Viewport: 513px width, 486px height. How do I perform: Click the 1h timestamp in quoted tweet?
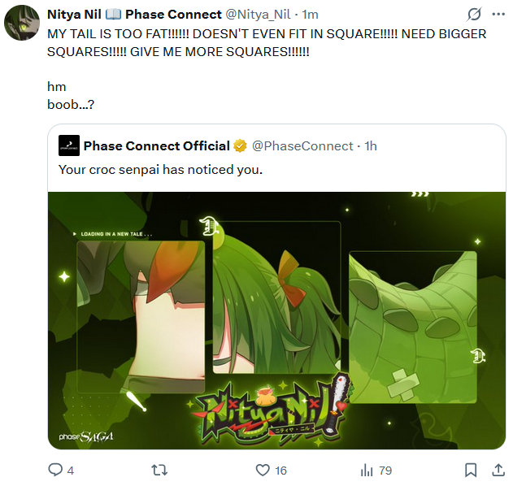(371, 145)
